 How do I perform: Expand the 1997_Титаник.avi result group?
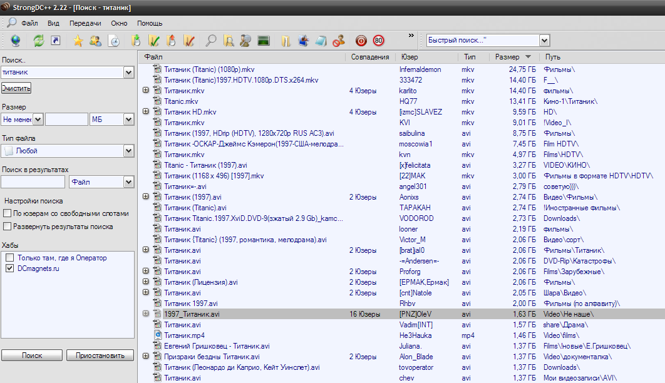(146, 314)
